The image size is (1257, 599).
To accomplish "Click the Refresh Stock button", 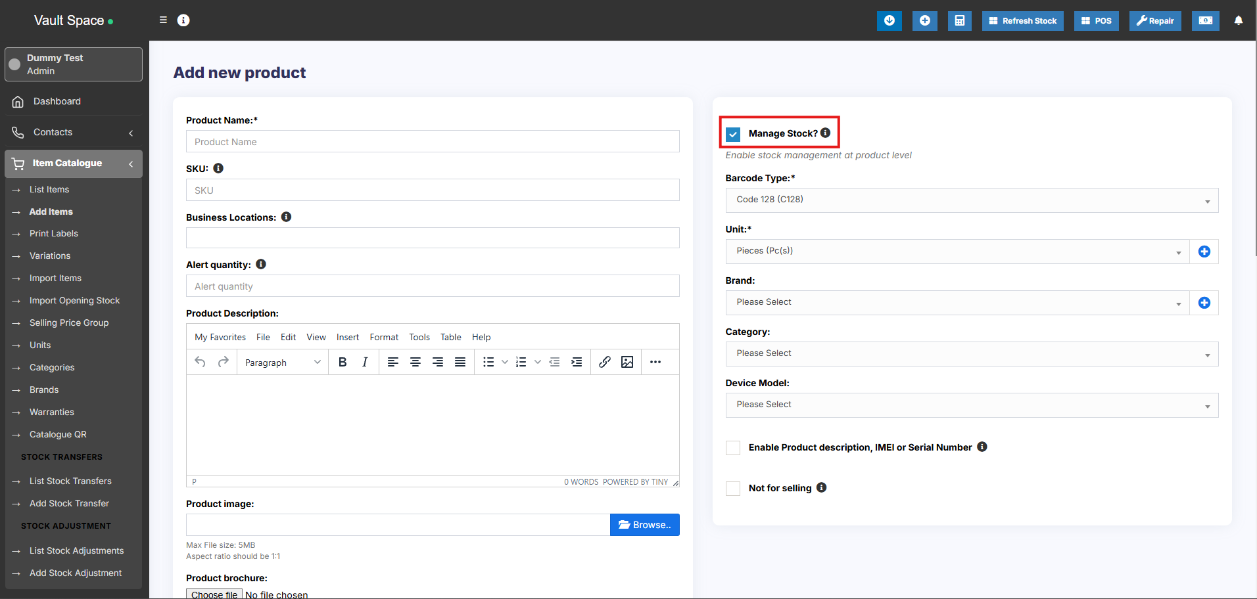I will click(1022, 21).
